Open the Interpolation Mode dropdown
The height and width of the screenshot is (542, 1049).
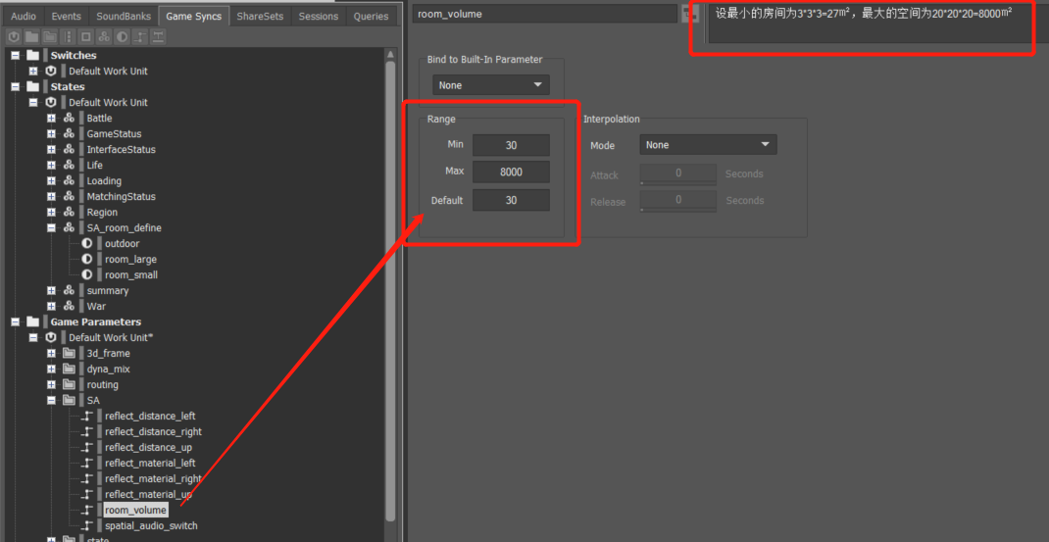(709, 144)
